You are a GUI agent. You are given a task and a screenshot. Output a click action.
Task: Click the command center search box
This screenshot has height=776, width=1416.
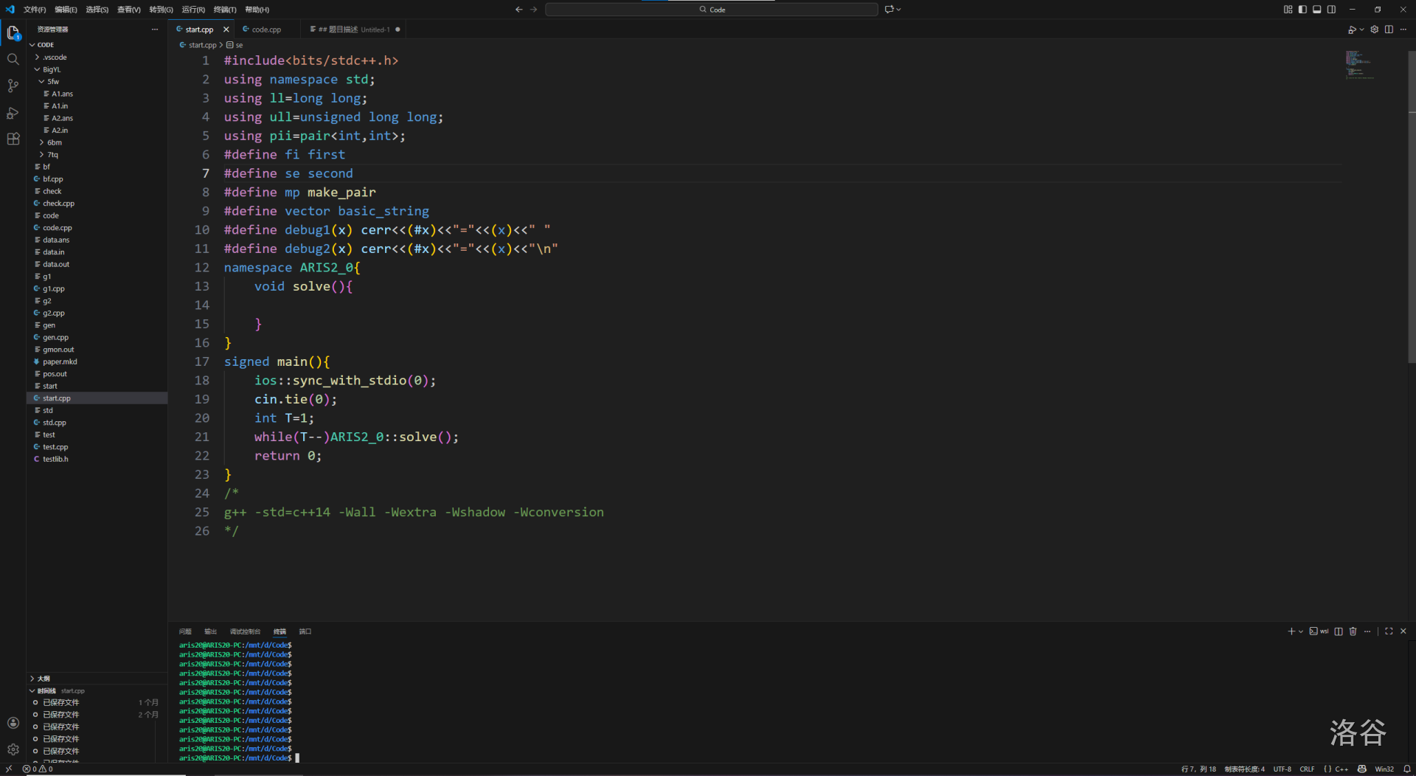pos(712,10)
